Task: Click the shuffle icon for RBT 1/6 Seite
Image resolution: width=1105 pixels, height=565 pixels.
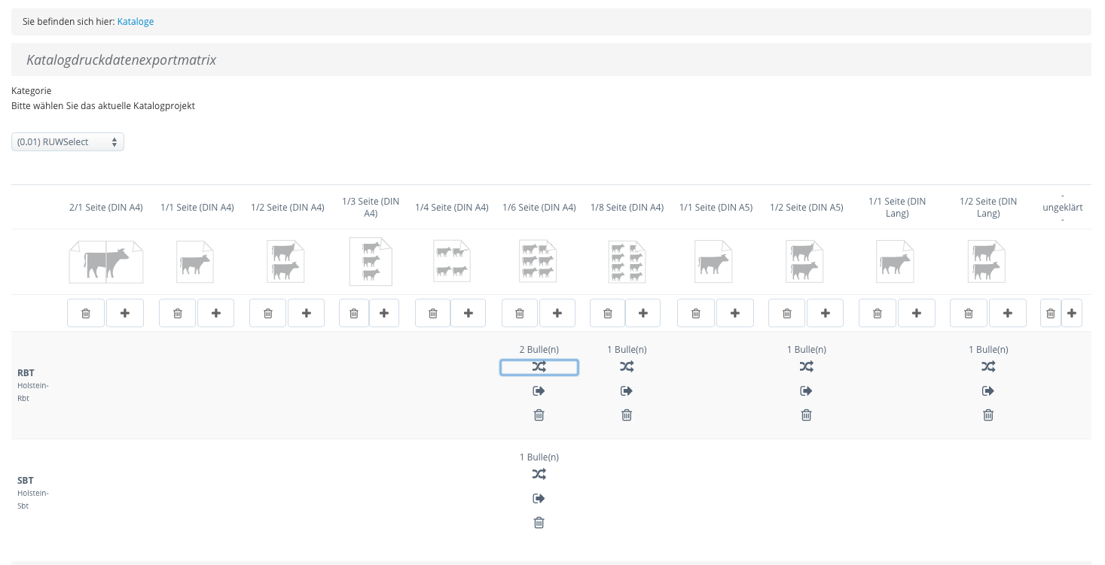Action: point(539,367)
